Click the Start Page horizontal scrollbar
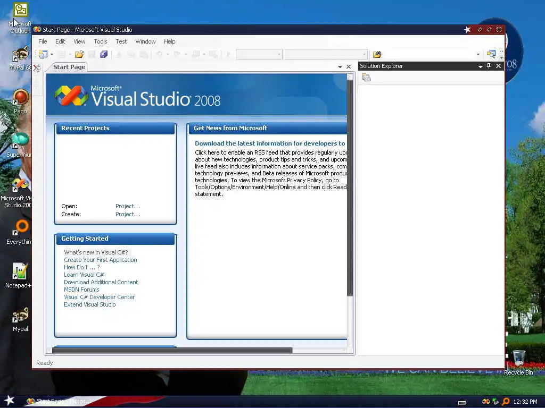Screen dimensions: 545x408 coord(172,351)
